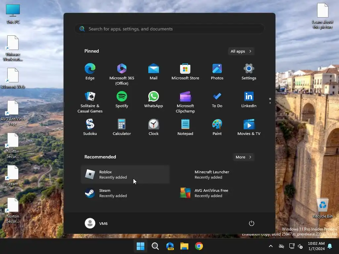The height and width of the screenshot is (254, 339).
Task: Open Edge from pinned apps
Action: click(90, 72)
